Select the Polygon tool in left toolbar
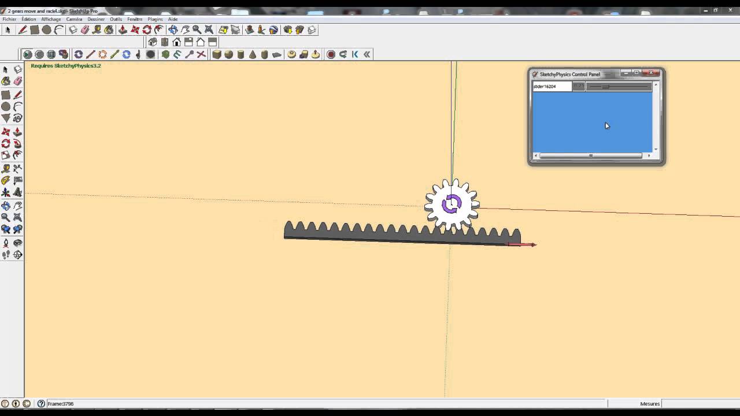The height and width of the screenshot is (416, 740). coord(6,118)
